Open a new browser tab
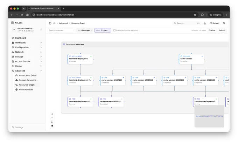238x143 pixels. [64, 8]
